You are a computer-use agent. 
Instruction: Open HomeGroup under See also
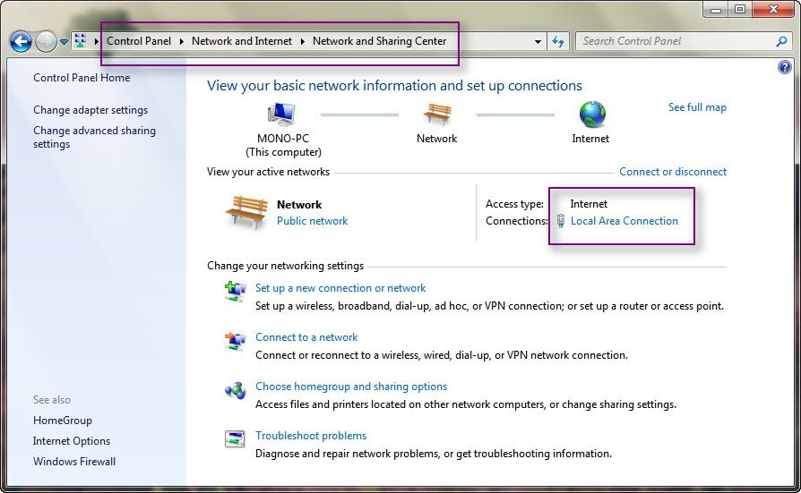tap(63, 420)
